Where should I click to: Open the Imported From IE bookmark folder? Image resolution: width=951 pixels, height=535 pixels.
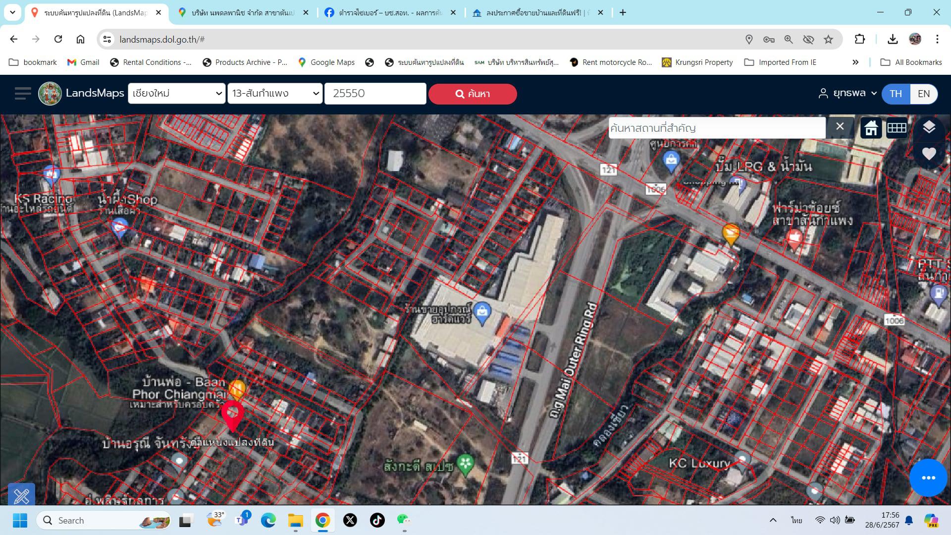tap(781, 62)
